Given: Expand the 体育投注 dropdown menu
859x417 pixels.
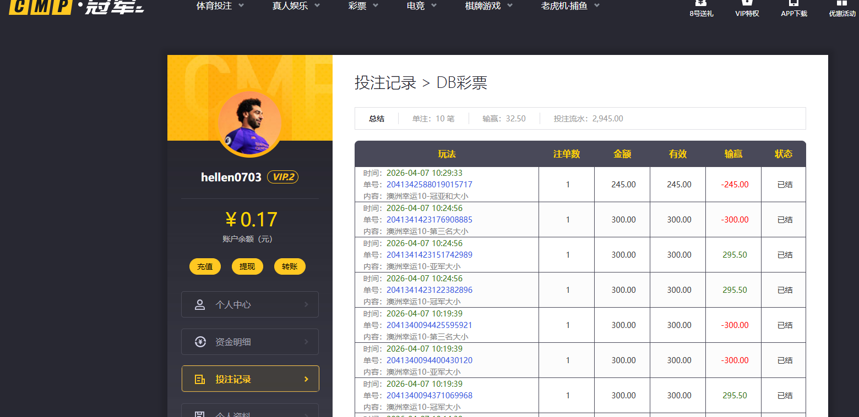Looking at the screenshot, I should [220, 6].
